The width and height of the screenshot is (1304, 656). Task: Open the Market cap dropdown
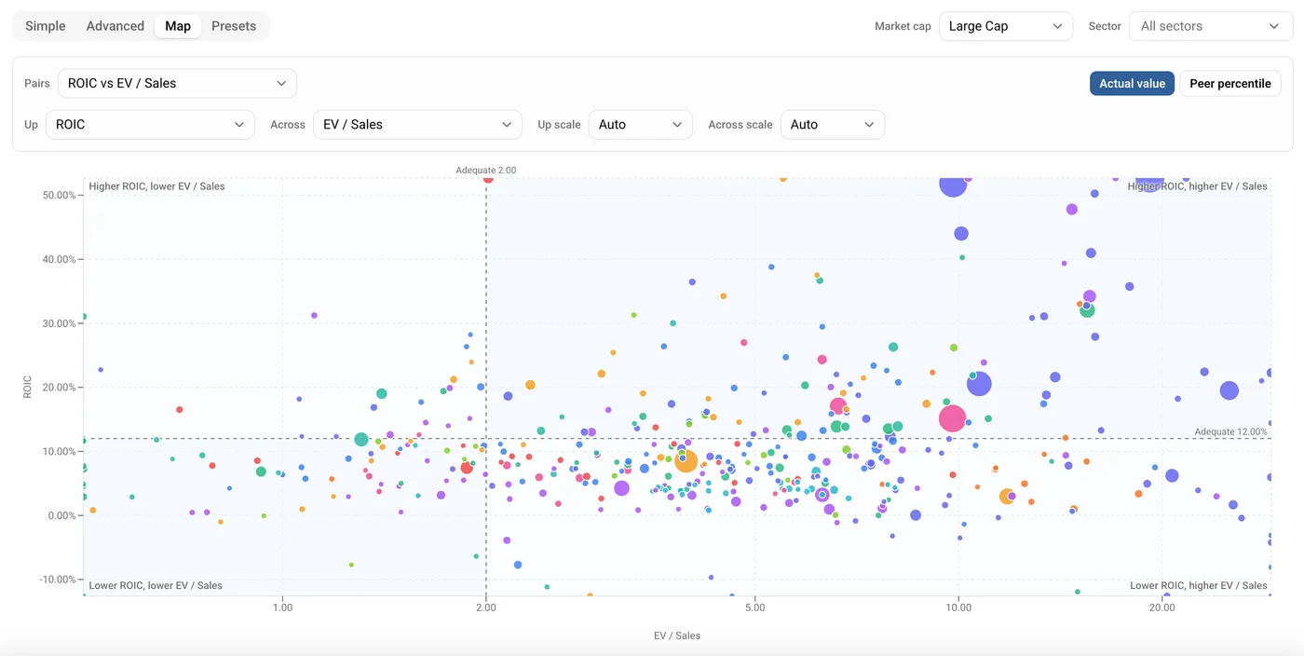pyautogui.click(x=1006, y=26)
